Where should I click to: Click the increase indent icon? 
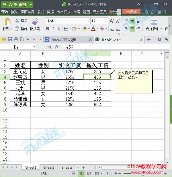[118, 29]
